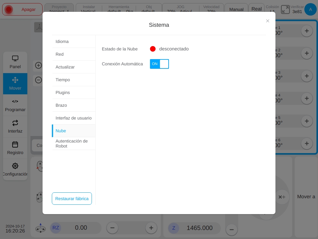Select the Mover sidebar icon
318x239 pixels.
(15, 84)
